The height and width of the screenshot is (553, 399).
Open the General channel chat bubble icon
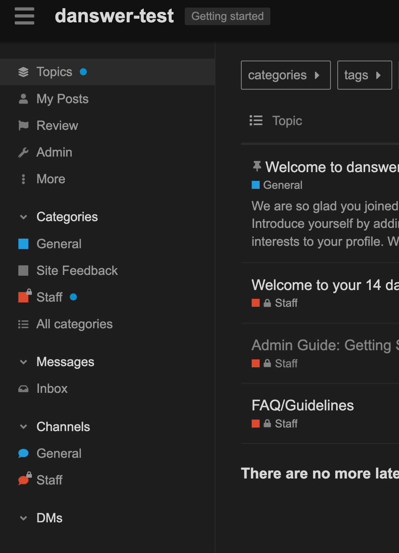[23, 453]
